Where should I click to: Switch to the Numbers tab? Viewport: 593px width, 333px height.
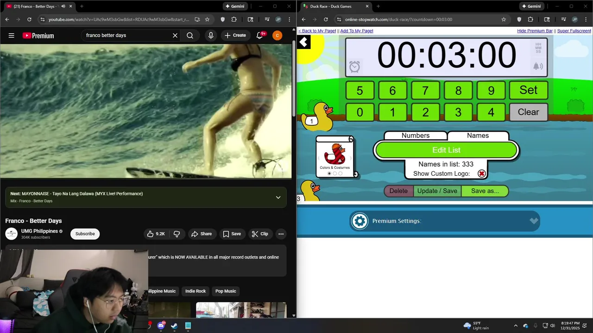pyautogui.click(x=416, y=136)
